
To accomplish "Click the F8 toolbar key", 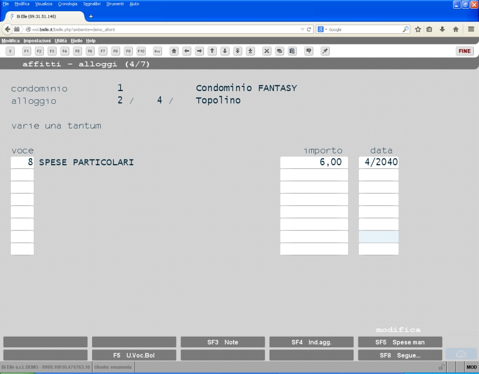I will pos(116,51).
